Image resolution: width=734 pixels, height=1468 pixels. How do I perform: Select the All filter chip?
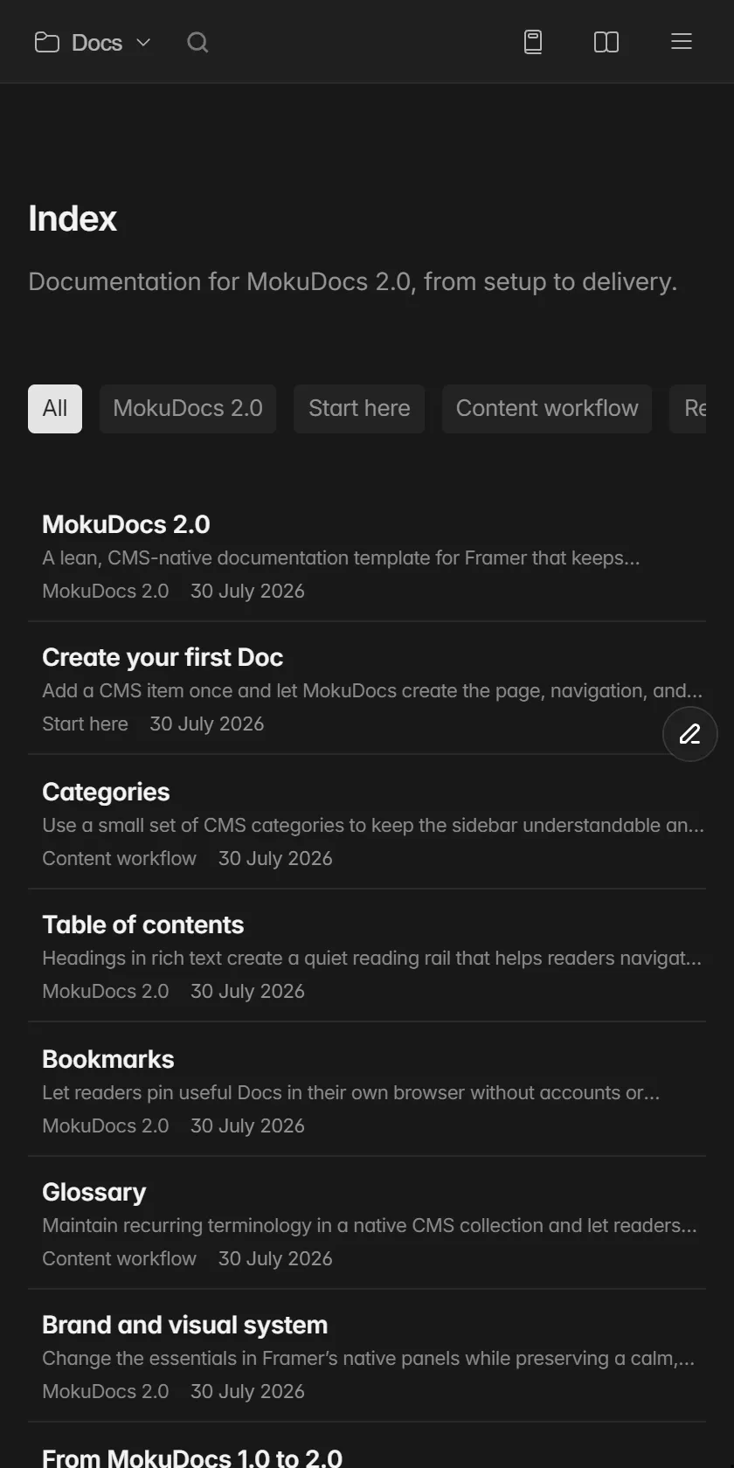pos(55,408)
